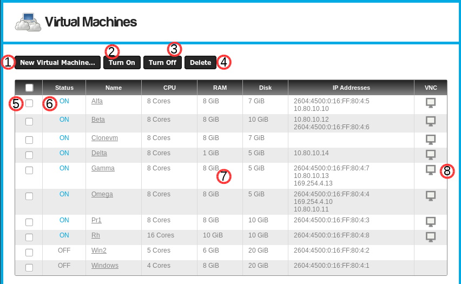Click the Name column header

pyautogui.click(x=114, y=88)
